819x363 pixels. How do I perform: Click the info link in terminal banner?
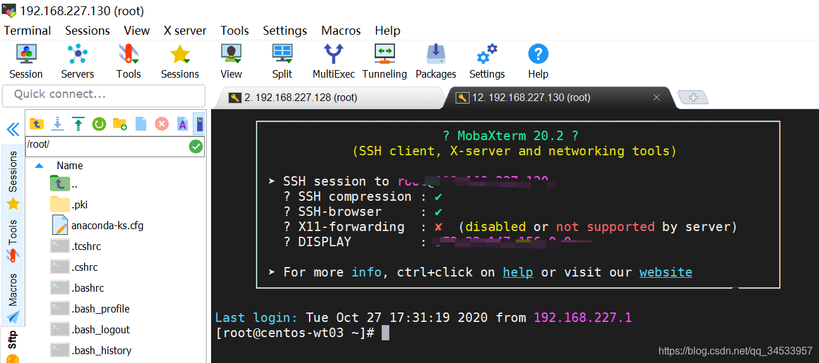point(367,272)
